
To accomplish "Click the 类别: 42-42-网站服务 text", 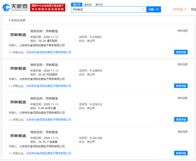I will pos(44,74).
